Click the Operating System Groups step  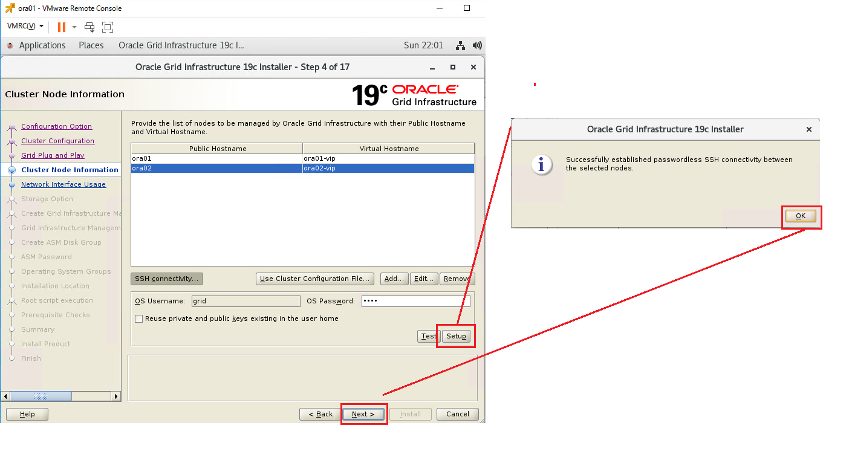point(66,271)
